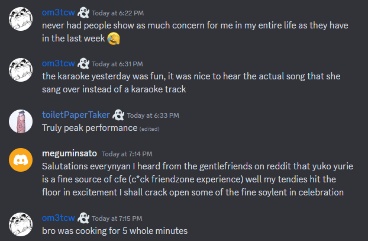Viewport: 368px width, 241px height.
Task: Click the ghost badge beside the 7:15 PM timestamp
Action: pos(83,217)
